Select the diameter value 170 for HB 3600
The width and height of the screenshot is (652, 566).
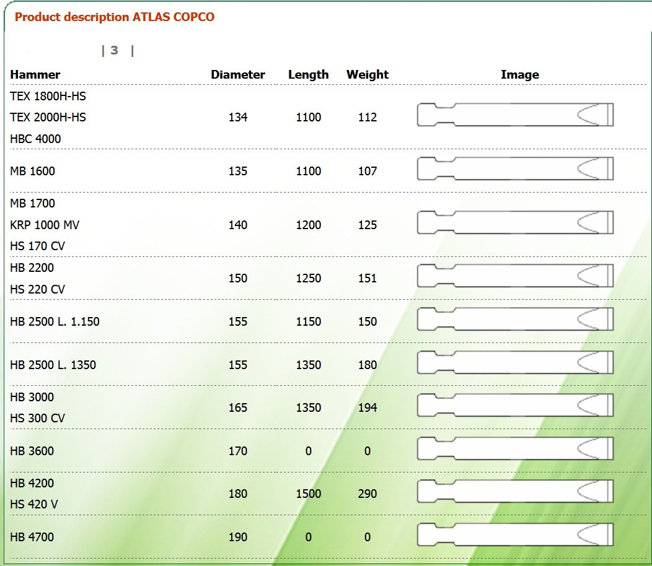click(238, 451)
